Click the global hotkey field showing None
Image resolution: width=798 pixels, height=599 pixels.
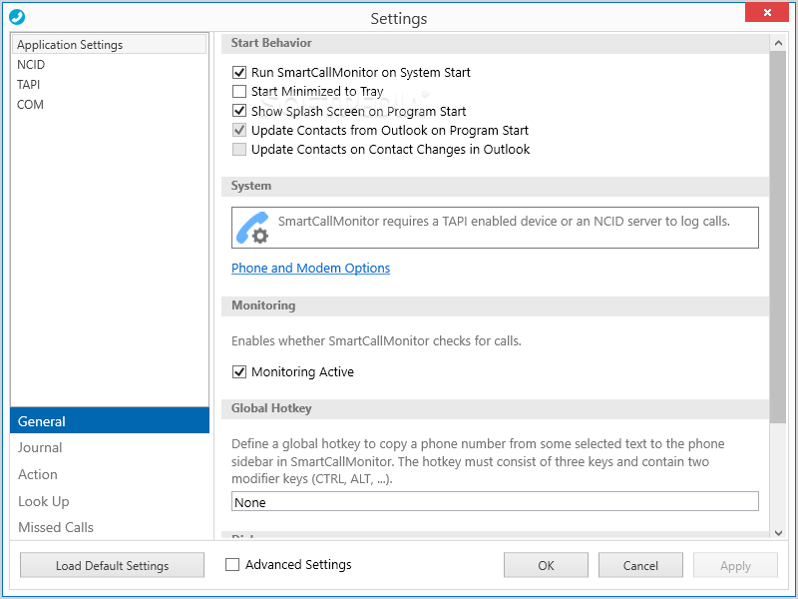(495, 502)
